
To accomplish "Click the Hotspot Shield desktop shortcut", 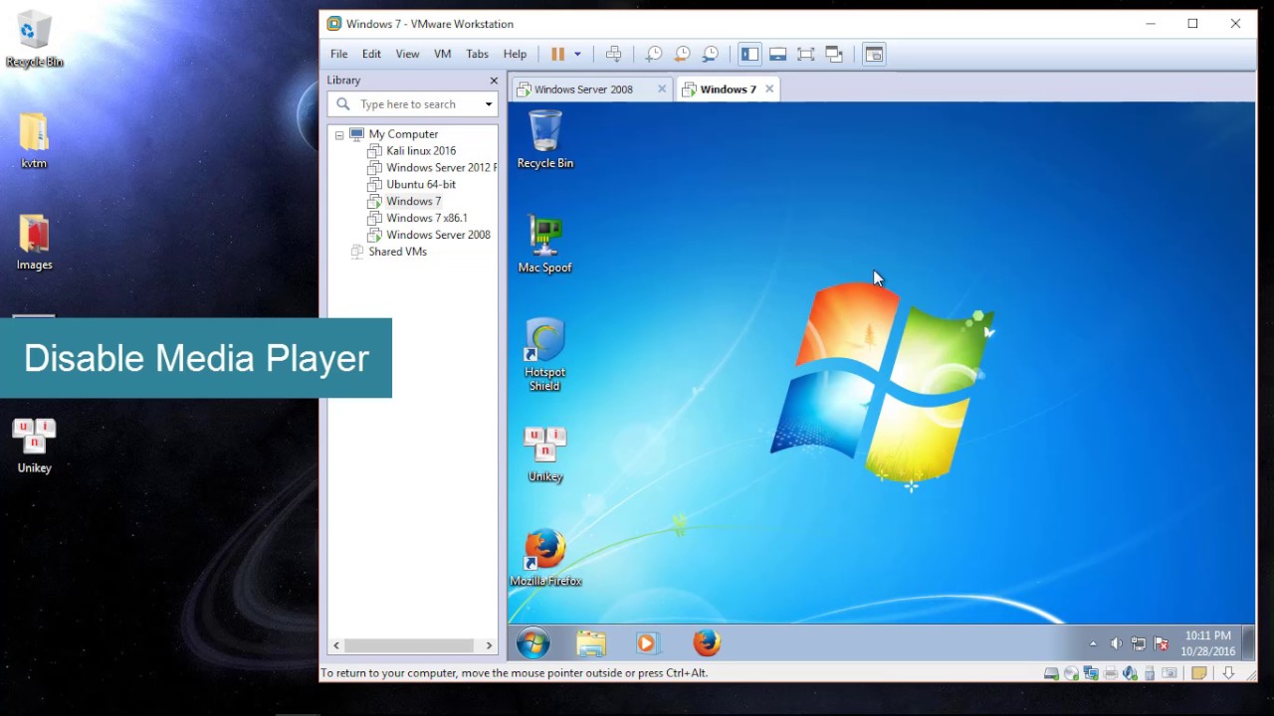I will pos(545,355).
